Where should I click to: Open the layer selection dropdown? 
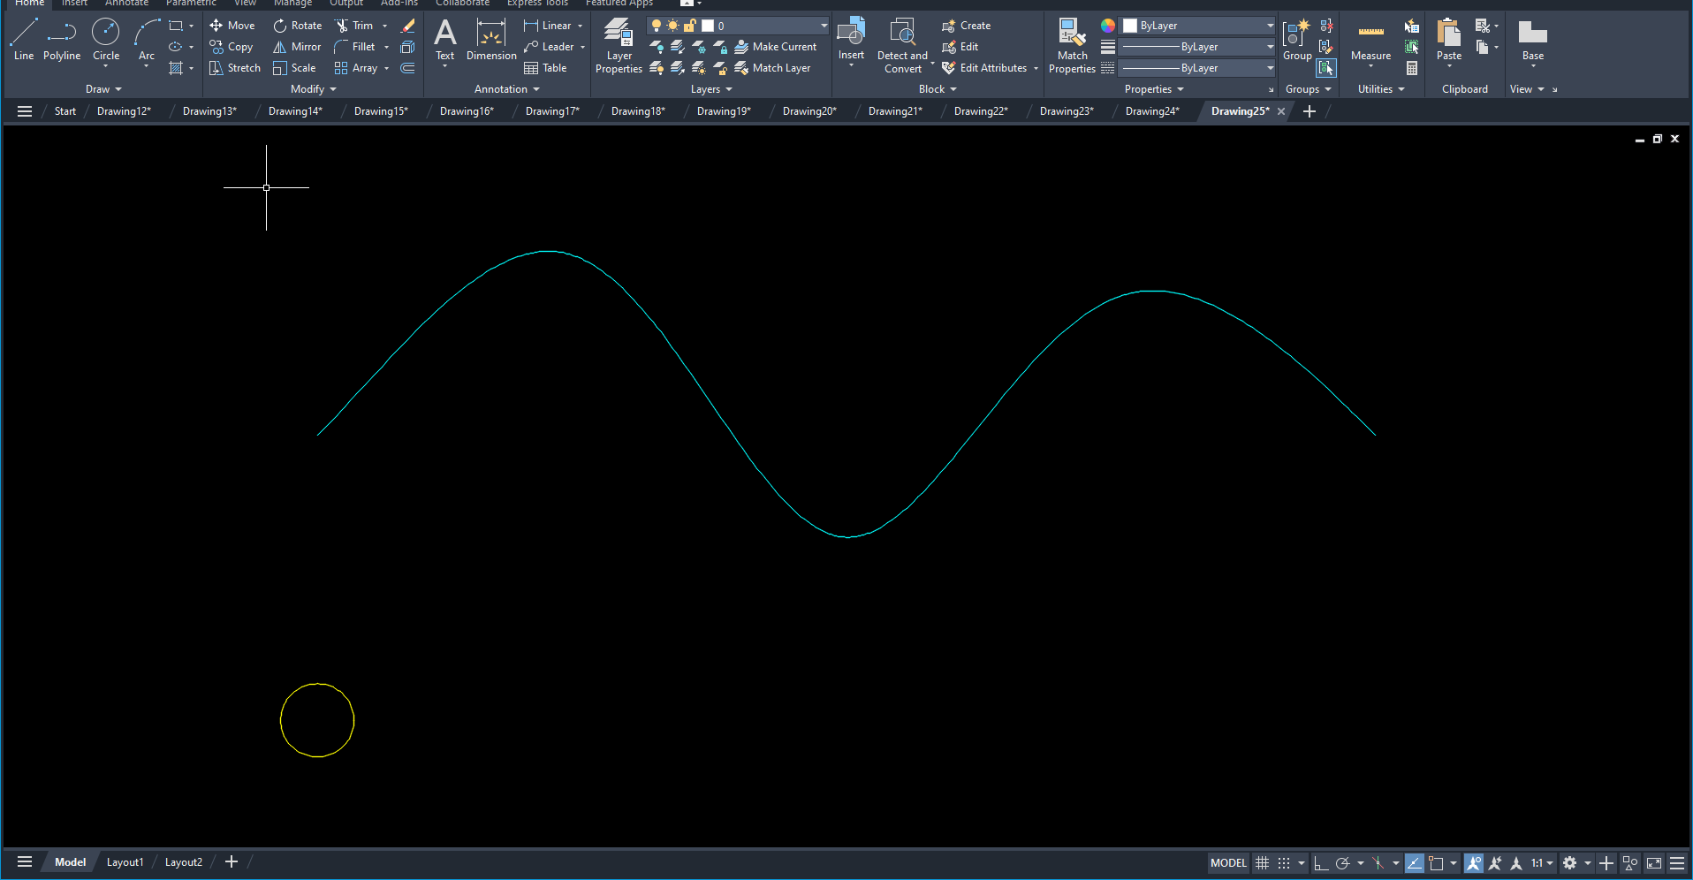(x=739, y=26)
